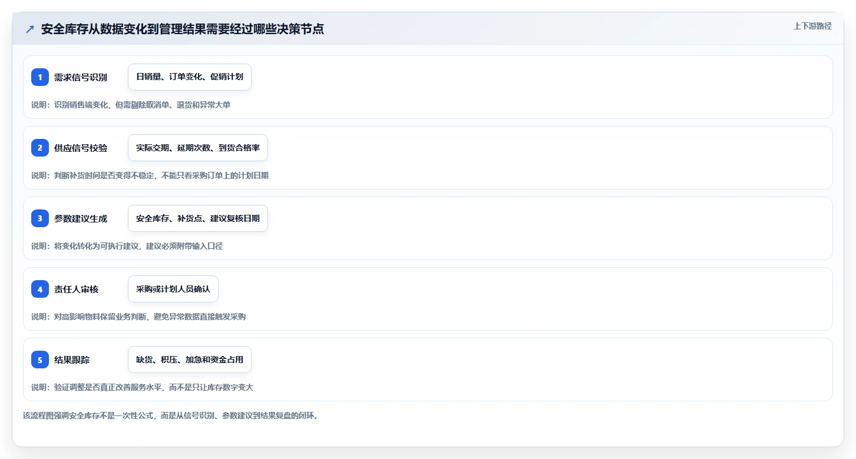The width and height of the screenshot is (856, 459).
Task: Click the 供应信号校验 step title
Action: click(81, 148)
